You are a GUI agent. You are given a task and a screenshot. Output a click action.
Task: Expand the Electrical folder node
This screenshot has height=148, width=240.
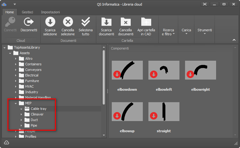click(x=16, y=75)
